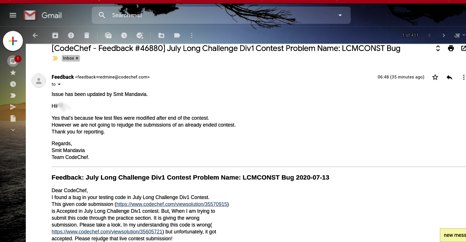This screenshot has width=466, height=242.
Task: Open viewsolution/35570915 link
Action: pos(172,204)
